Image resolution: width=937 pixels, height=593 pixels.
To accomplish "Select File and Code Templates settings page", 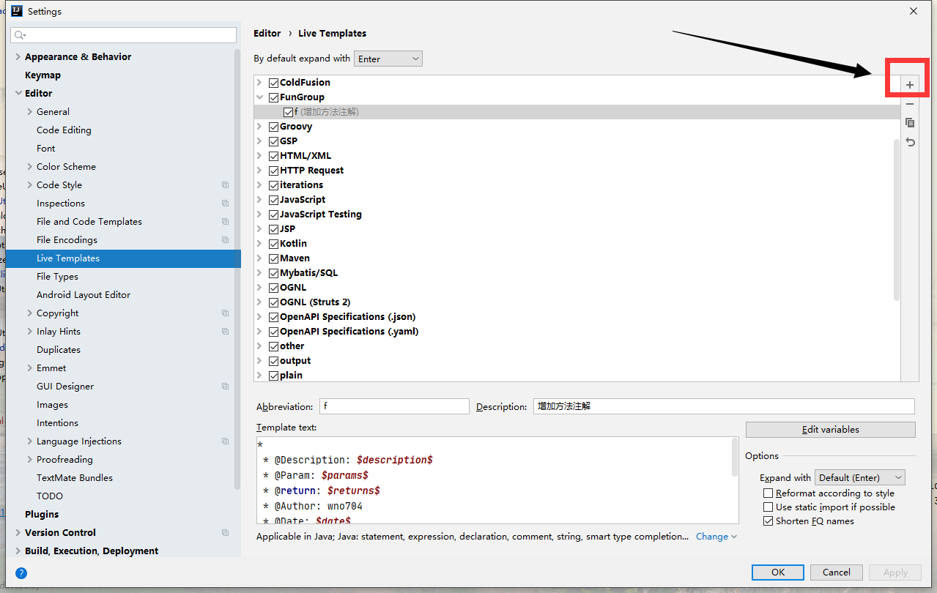I will pyautogui.click(x=89, y=222).
